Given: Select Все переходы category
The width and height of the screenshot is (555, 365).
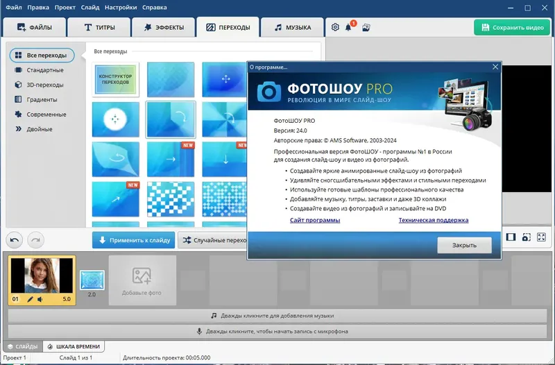Looking at the screenshot, I should pyautogui.click(x=42, y=56).
